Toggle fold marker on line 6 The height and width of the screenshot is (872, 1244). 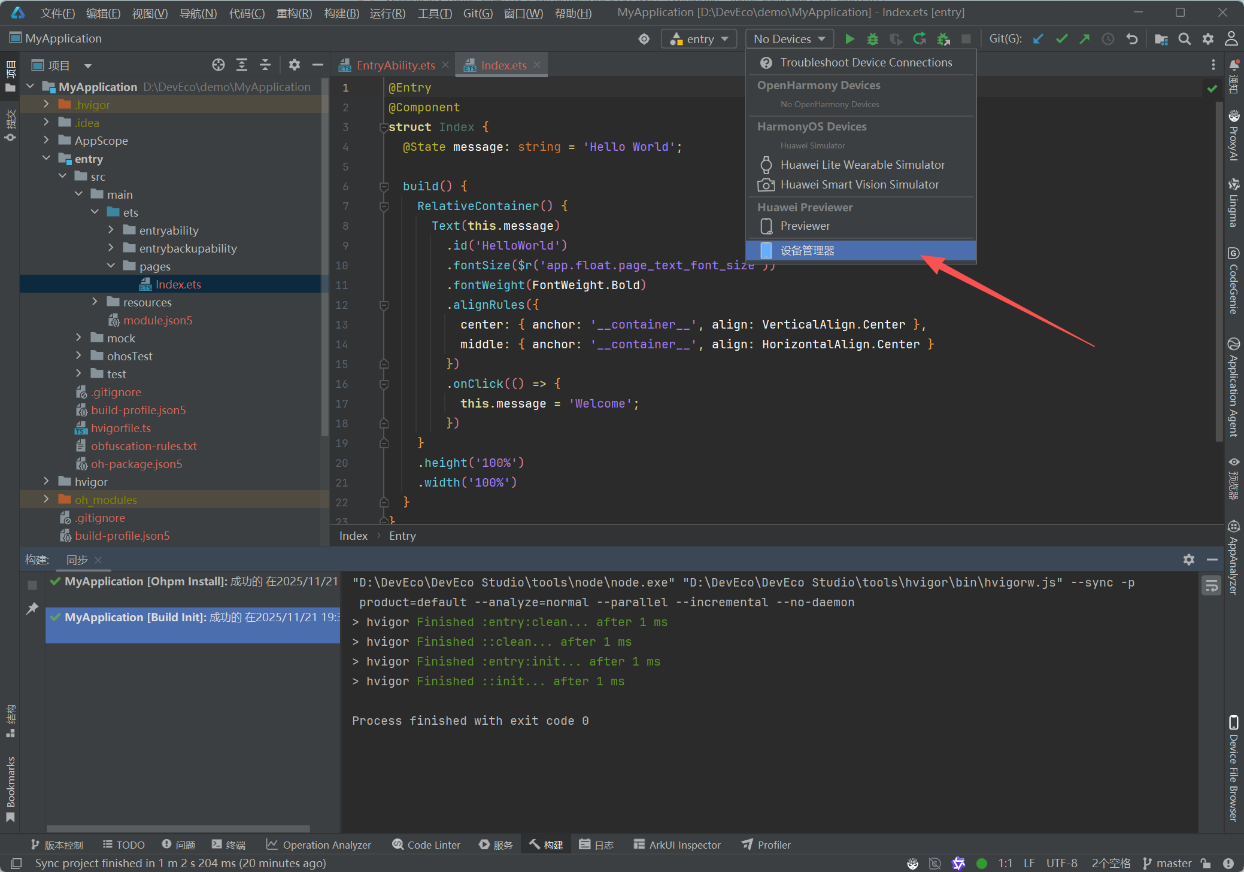point(384,187)
